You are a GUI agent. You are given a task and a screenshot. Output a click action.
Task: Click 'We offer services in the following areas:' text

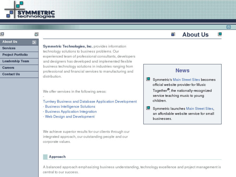(x=75, y=92)
